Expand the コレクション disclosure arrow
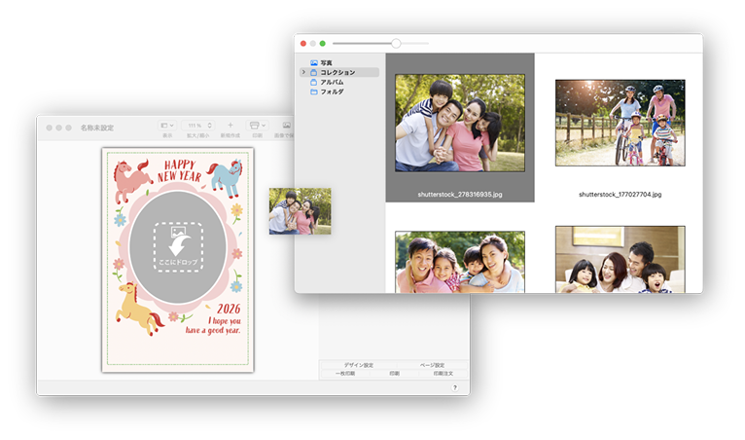 pos(303,72)
